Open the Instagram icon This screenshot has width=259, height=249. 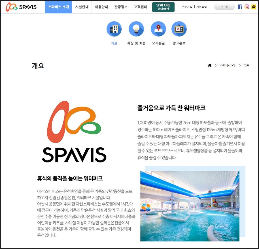[247, 7]
